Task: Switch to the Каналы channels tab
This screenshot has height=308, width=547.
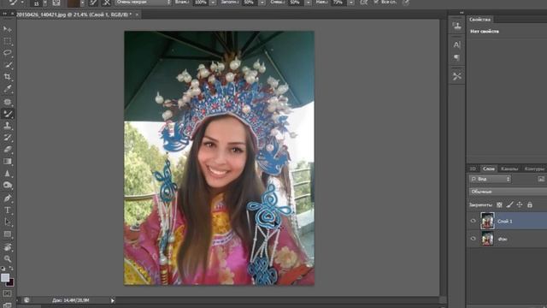Action: [x=509, y=169]
